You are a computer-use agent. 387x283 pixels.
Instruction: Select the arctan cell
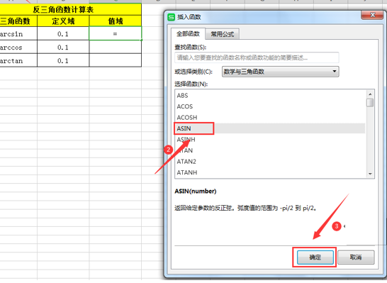coord(18,60)
